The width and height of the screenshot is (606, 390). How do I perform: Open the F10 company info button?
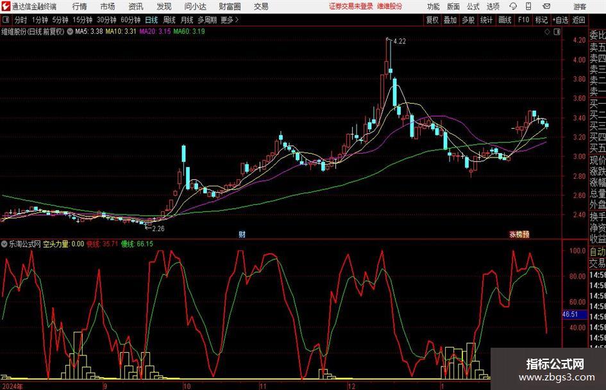pos(523,20)
